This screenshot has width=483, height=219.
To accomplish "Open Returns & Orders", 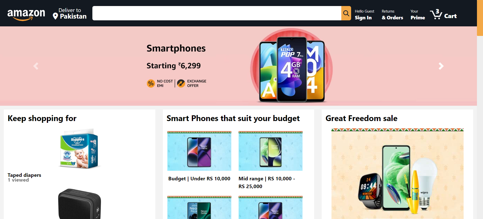I will pos(392,14).
